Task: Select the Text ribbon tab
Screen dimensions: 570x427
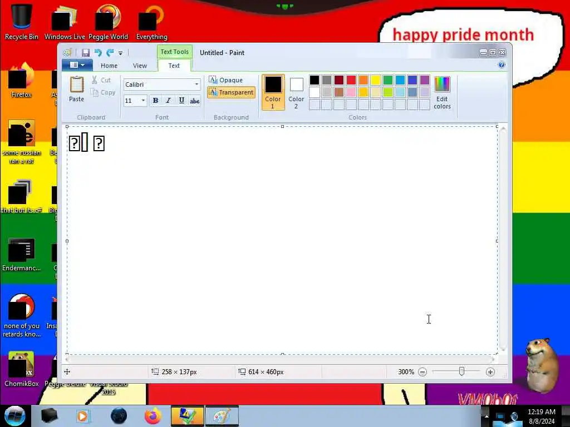Action: pos(174,66)
